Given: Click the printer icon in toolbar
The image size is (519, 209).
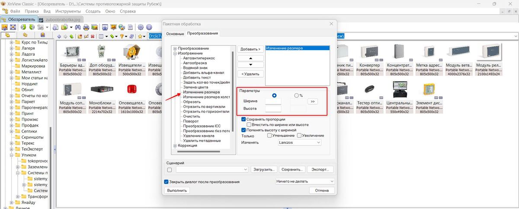Looking at the screenshot, I should (86, 27).
